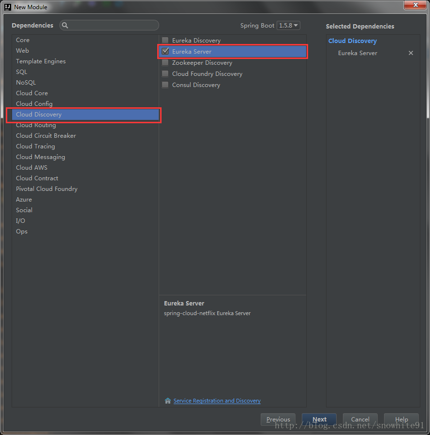Focus the dependencies search field
Screen dimensions: 430x435
109,25
